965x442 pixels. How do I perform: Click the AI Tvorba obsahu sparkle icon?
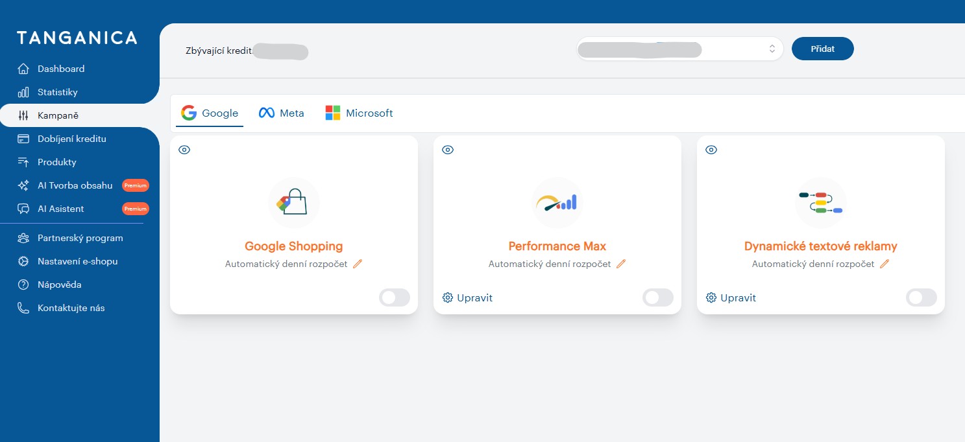click(23, 185)
